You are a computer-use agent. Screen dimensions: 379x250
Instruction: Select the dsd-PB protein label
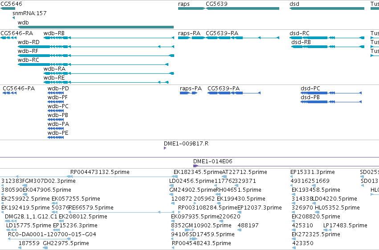310,97
